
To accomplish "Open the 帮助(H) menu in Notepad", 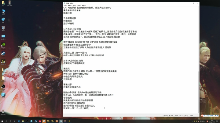I will [x=84, y=5].
